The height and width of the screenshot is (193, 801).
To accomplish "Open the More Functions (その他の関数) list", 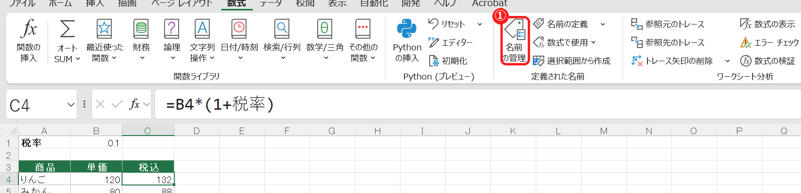I will pyautogui.click(x=363, y=41).
